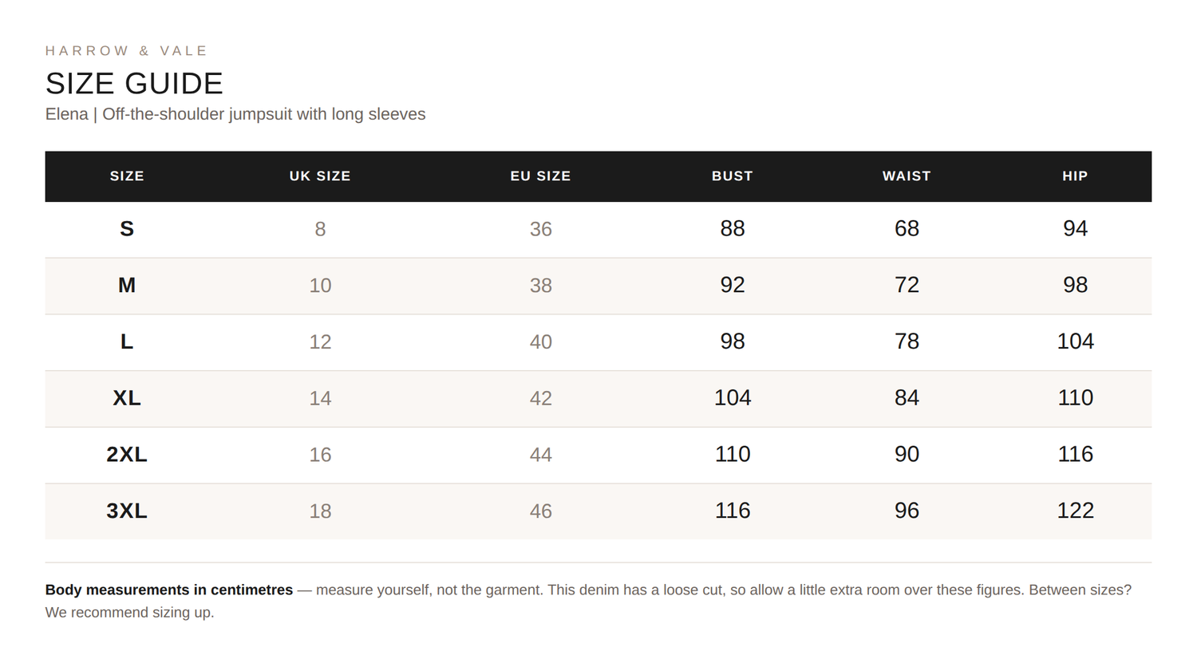Select EU size 46 cell
This screenshot has width=1197, height=659.
click(540, 511)
